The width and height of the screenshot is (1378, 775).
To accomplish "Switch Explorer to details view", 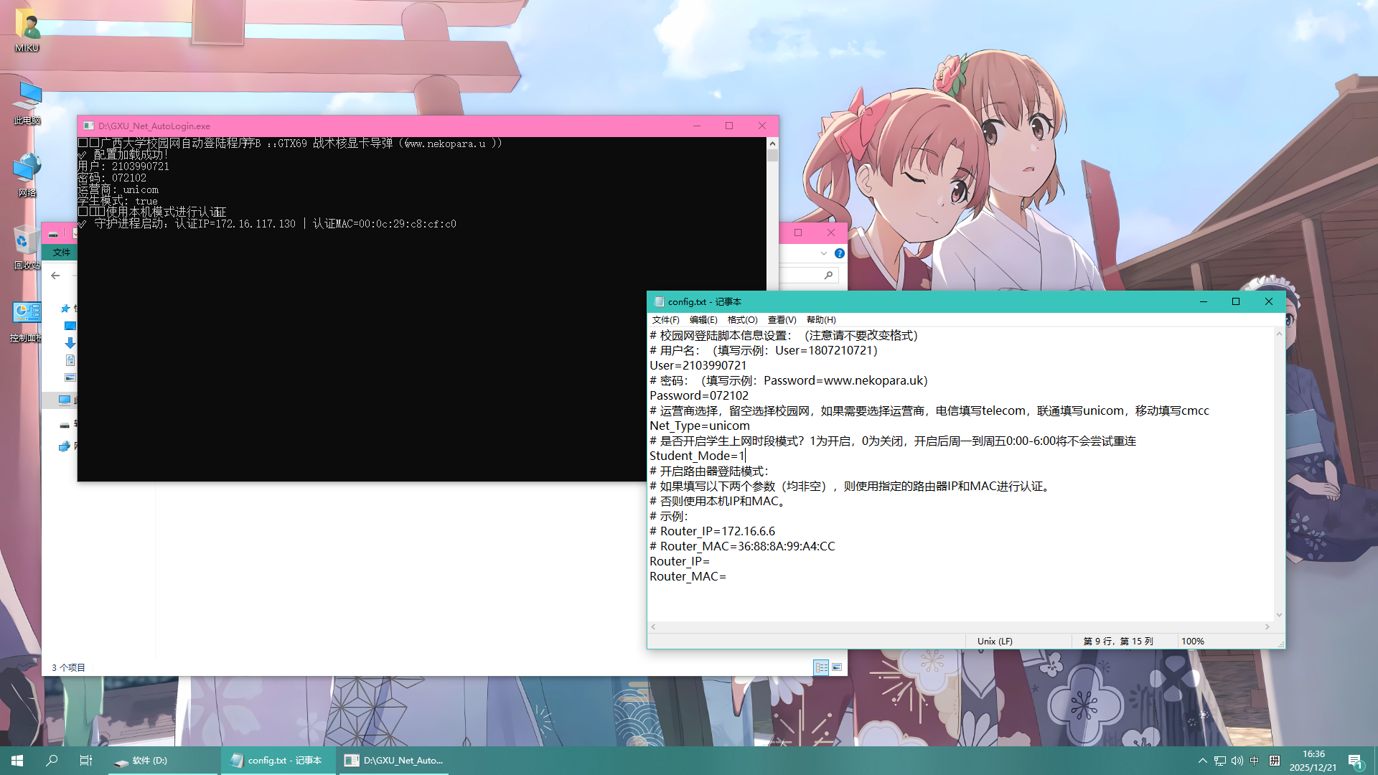I will [x=822, y=667].
